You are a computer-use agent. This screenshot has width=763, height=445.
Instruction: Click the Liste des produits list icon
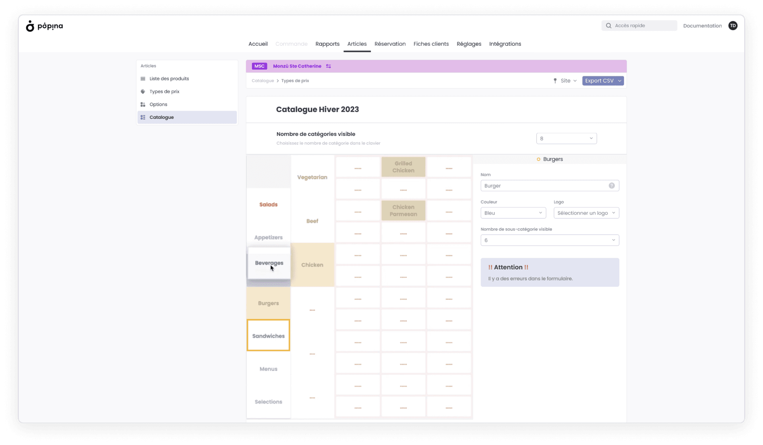point(143,79)
